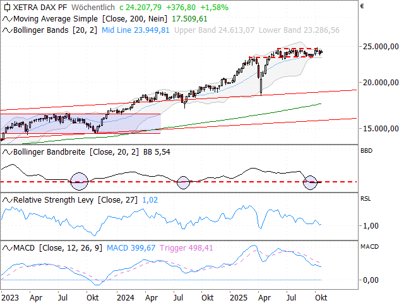Click the rightmost circled marker near Oct 2025
Screen dimensions: 404x303
(x=310, y=182)
